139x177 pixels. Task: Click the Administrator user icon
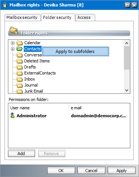point(12,115)
